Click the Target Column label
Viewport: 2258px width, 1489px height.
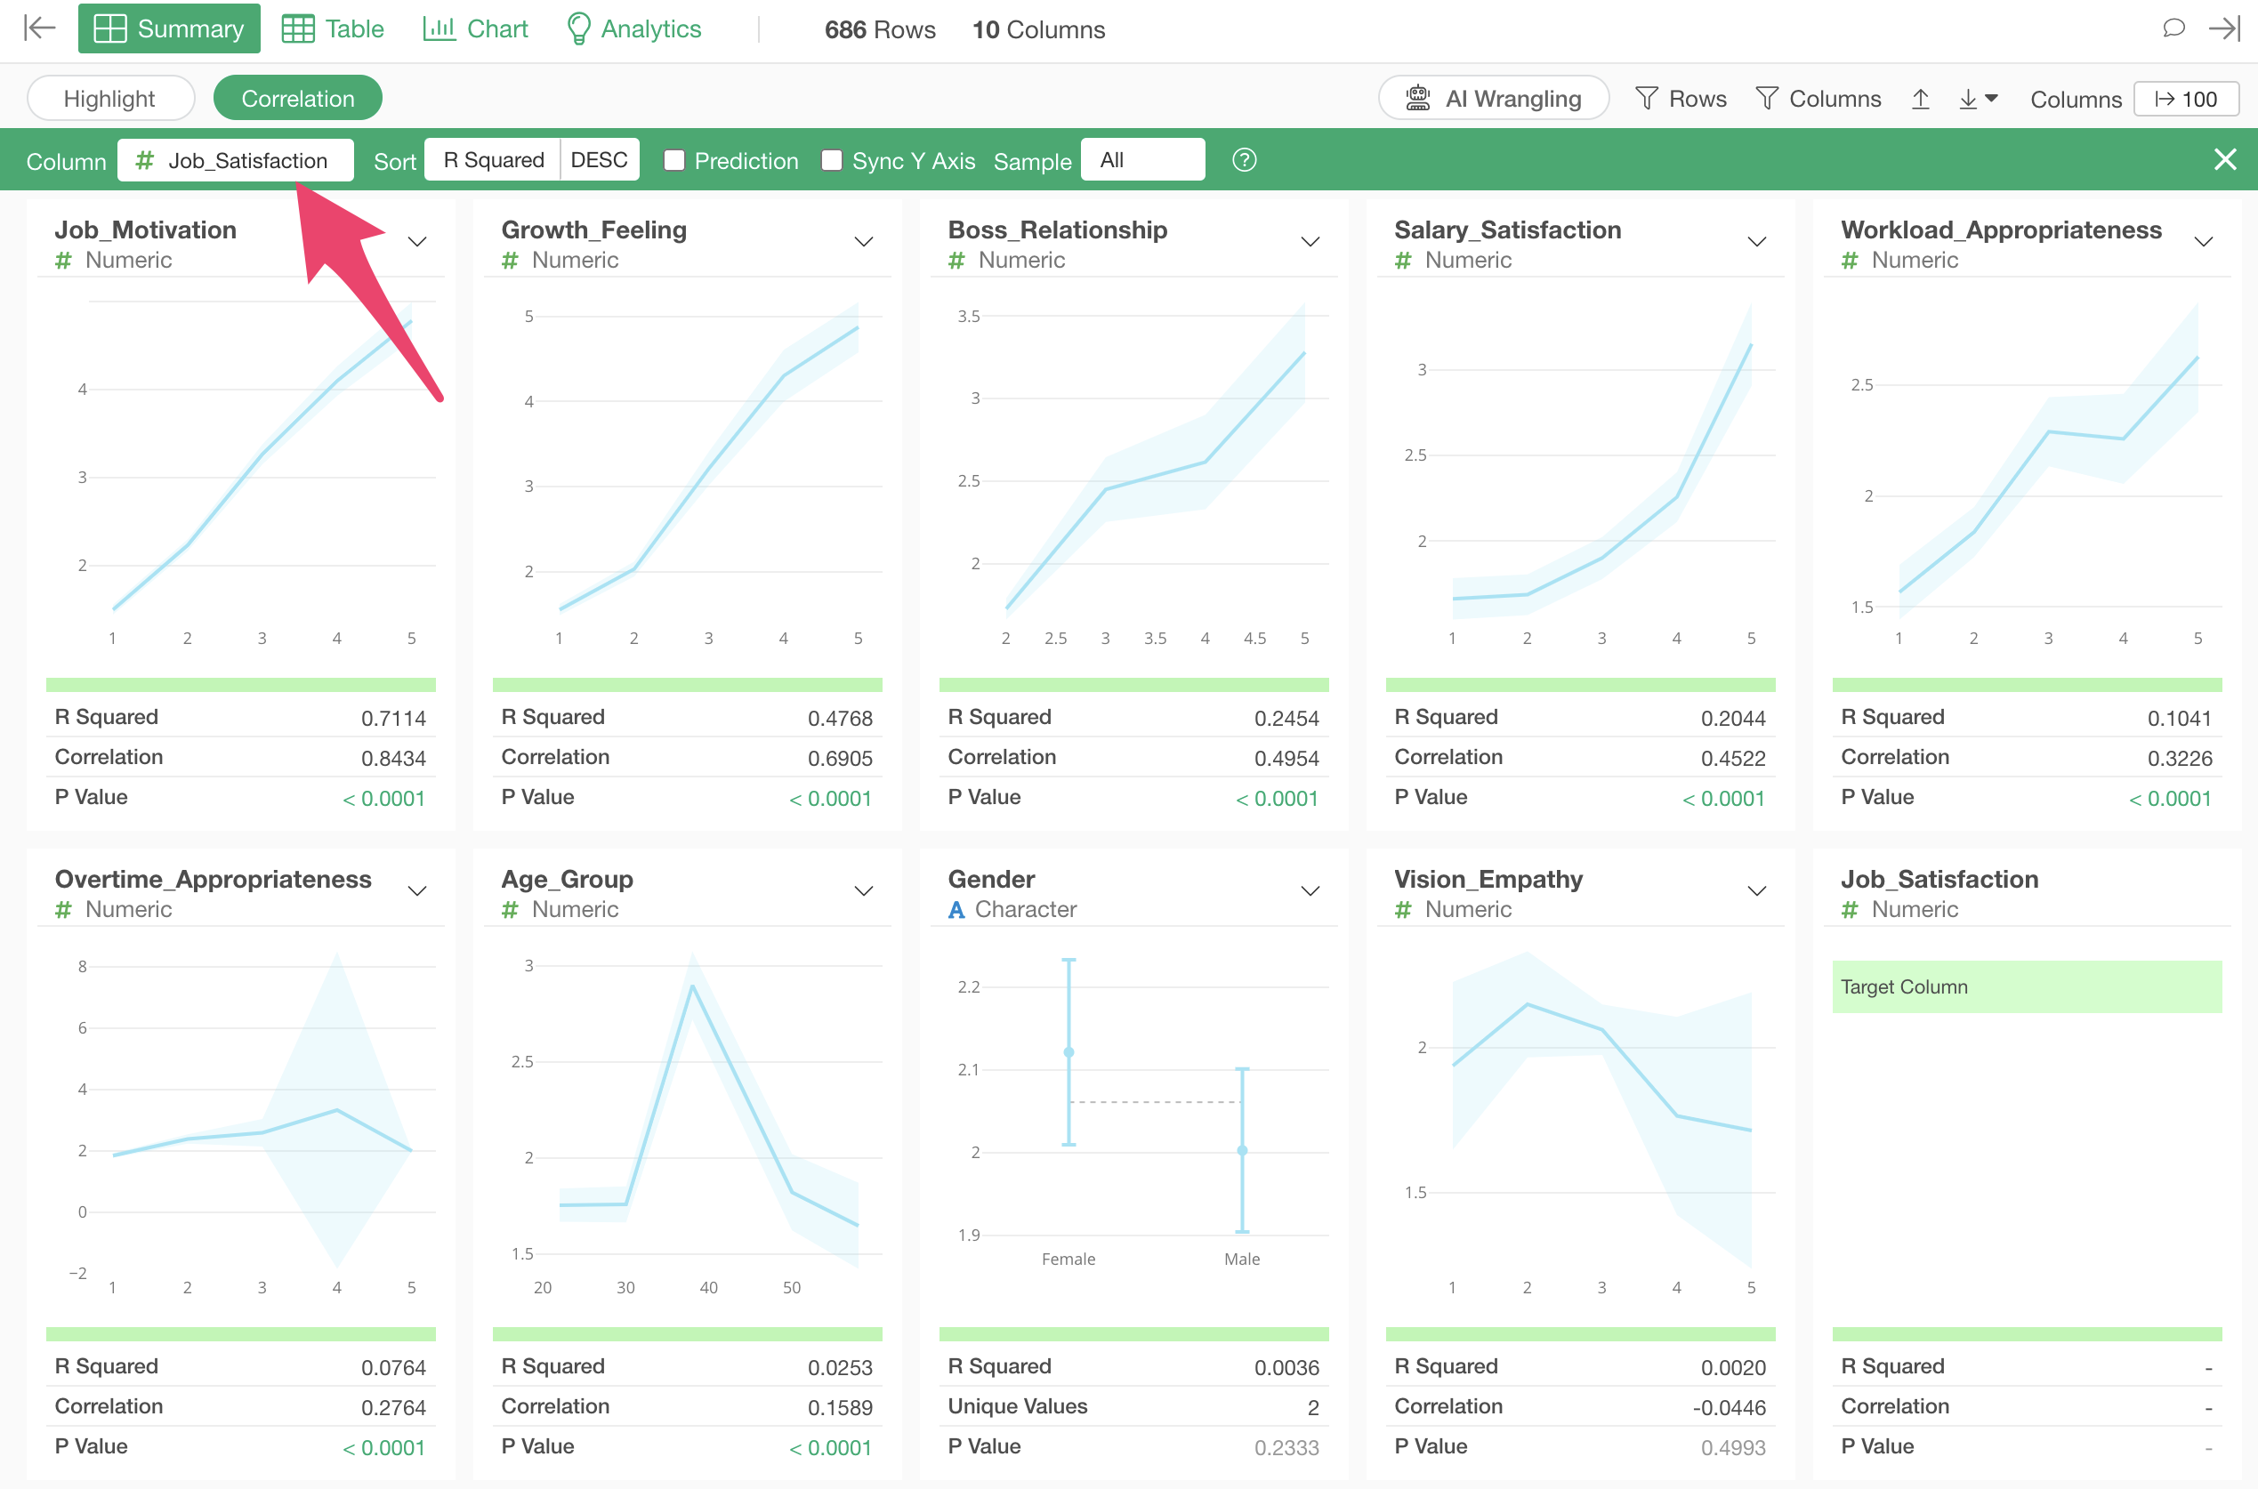point(1904,986)
